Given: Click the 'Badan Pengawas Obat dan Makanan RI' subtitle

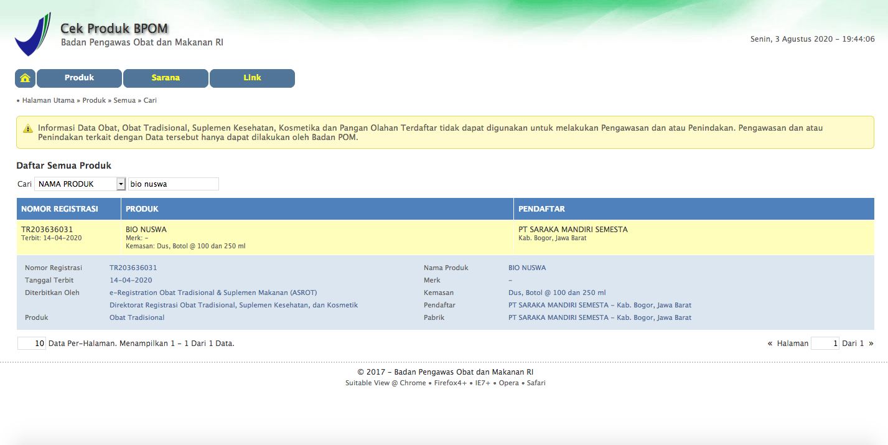Looking at the screenshot, I should (142, 43).
